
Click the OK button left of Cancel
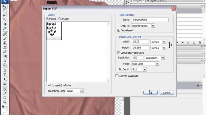(x=150, y=93)
